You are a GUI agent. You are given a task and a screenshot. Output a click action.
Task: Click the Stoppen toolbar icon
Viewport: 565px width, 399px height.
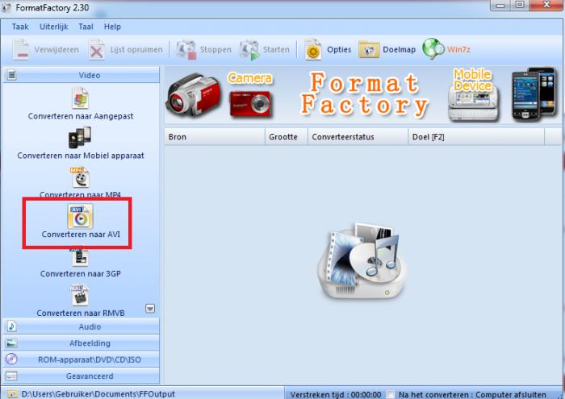(186, 50)
